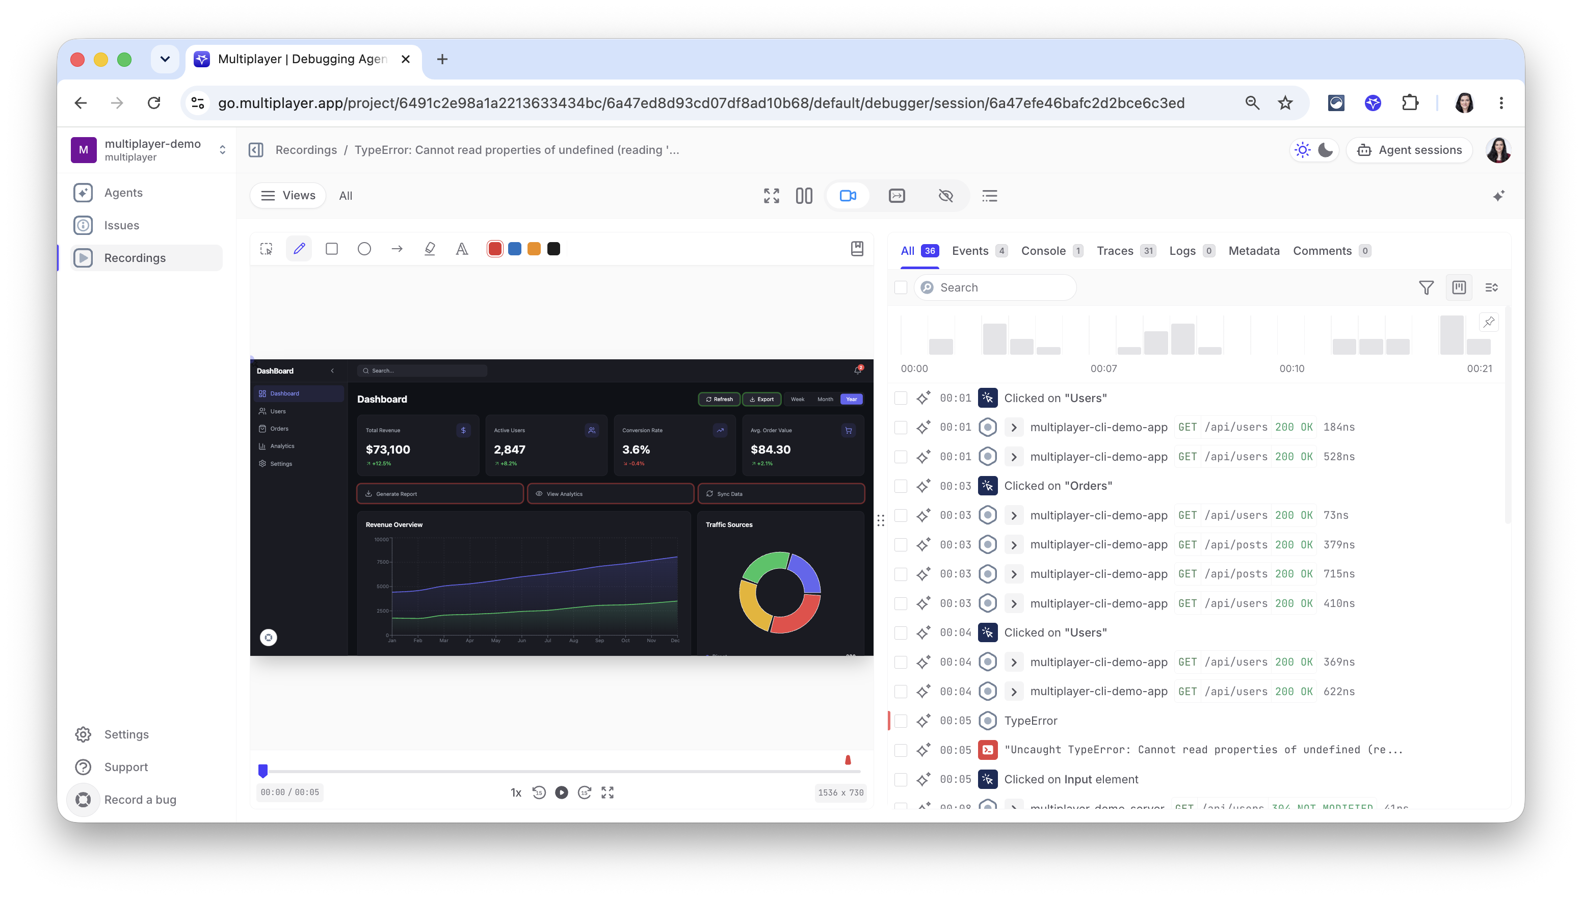Image resolution: width=1582 pixels, height=898 pixels.
Task: Toggle the hidden eye view mode
Action: [x=945, y=196]
